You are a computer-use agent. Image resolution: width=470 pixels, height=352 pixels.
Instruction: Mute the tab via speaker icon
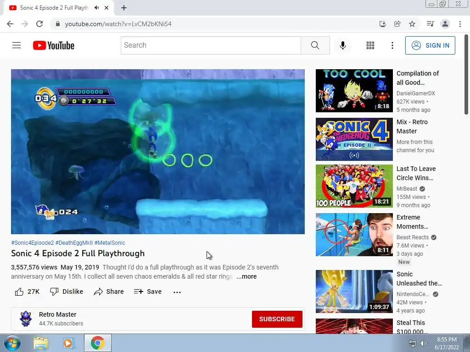coord(96,8)
